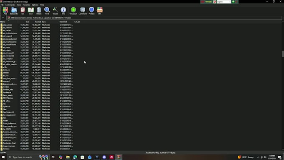Create an SFX archive
This screenshot has width=284, height=160.
(x=100, y=11)
